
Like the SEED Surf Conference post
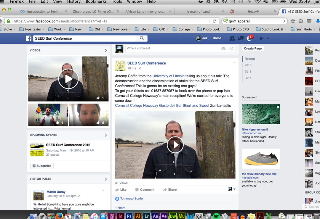pyautogui.click(x=121, y=190)
